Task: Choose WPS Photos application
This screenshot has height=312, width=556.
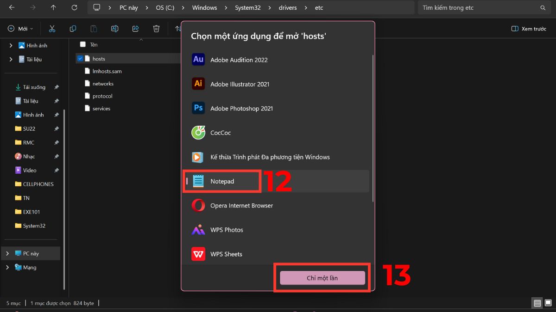Action: (x=227, y=230)
